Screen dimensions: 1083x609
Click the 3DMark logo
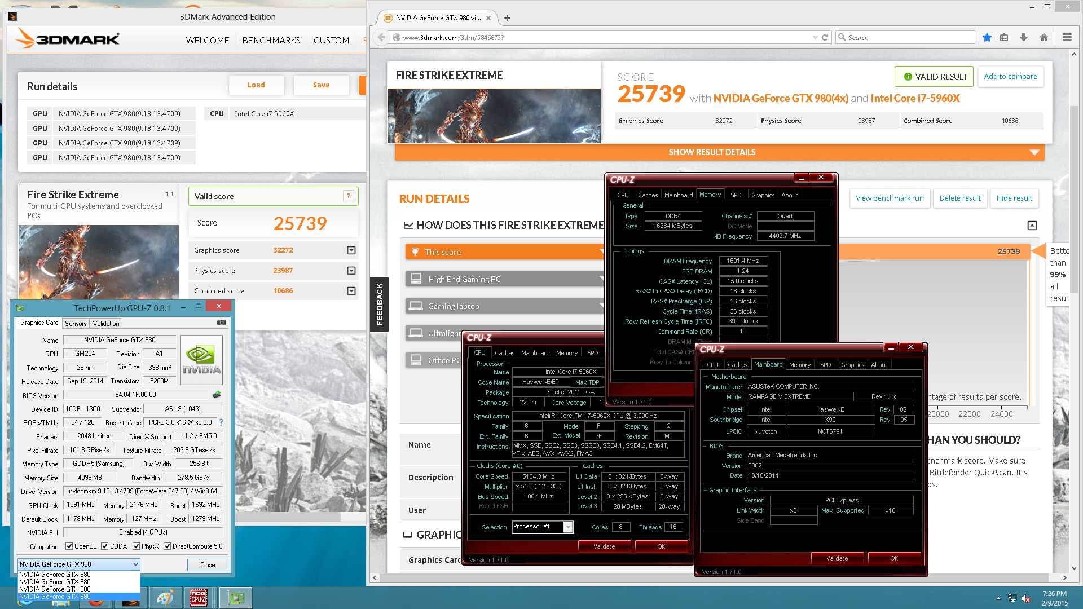tap(68, 38)
